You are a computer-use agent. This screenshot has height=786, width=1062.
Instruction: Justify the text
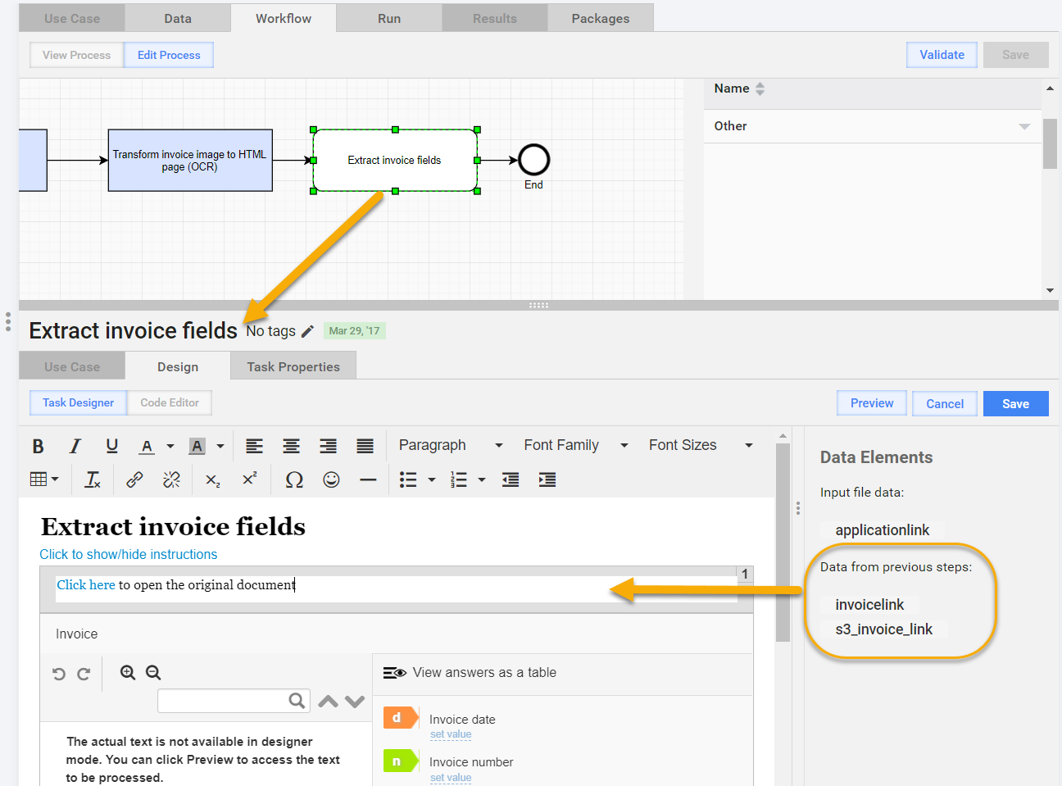365,446
